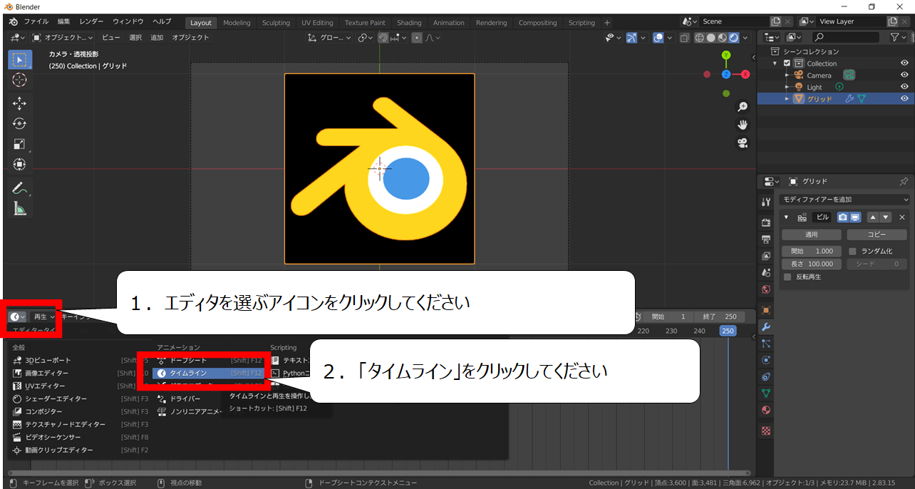Click the red X axis gizmo ball
Screen dimensions: 915x489
[745, 74]
